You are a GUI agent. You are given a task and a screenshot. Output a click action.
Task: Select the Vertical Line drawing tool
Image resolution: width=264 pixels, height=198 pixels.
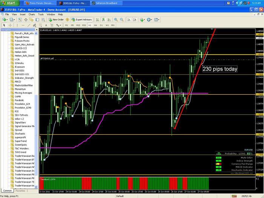[17, 25]
